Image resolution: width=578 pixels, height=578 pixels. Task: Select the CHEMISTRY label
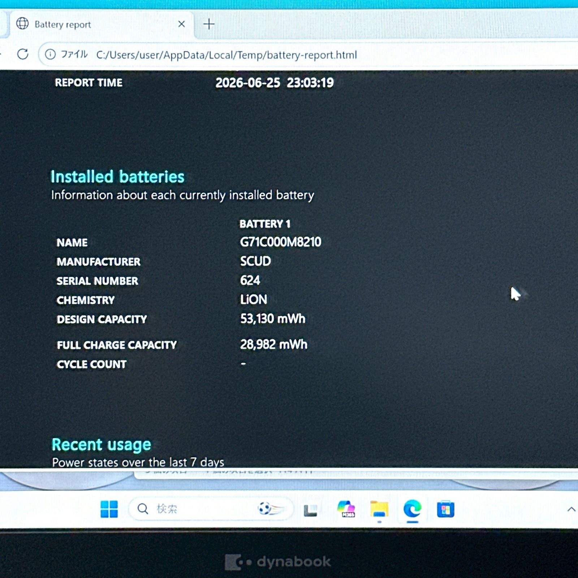[86, 300]
